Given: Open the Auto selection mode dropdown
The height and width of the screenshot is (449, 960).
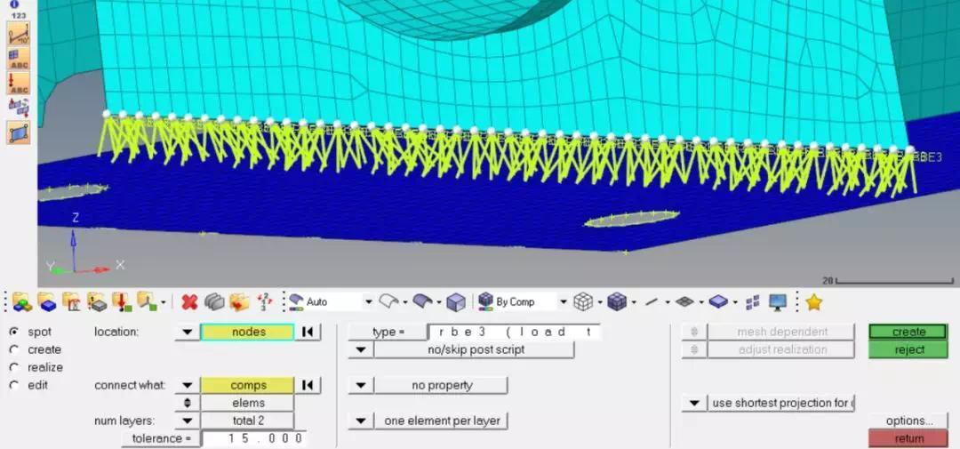Looking at the screenshot, I should [369, 302].
